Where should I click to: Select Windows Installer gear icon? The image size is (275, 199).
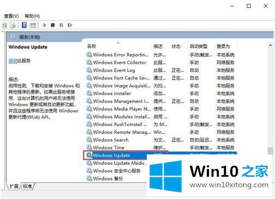[x=89, y=93]
